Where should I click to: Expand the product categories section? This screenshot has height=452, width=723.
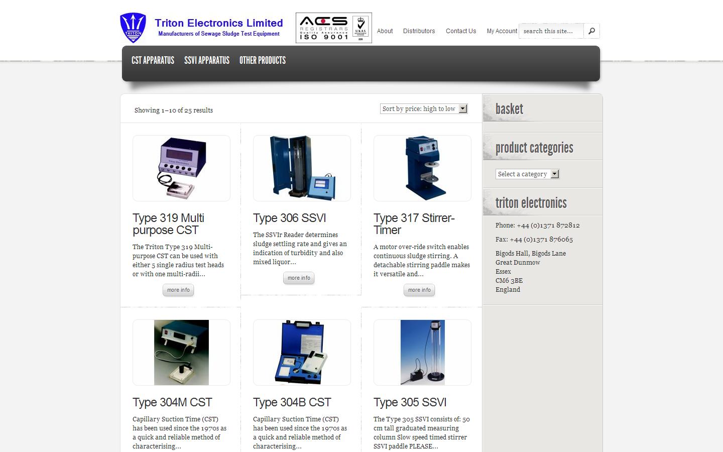534,147
